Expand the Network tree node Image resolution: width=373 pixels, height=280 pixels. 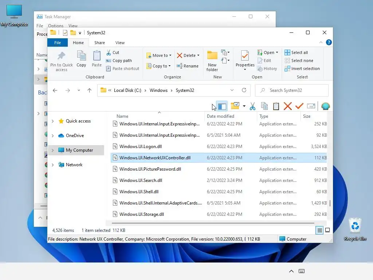(x=53, y=165)
